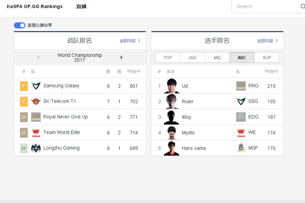Screen dimensions: 305x203
Task: Switch to the TOP role tab
Action: coord(168,58)
